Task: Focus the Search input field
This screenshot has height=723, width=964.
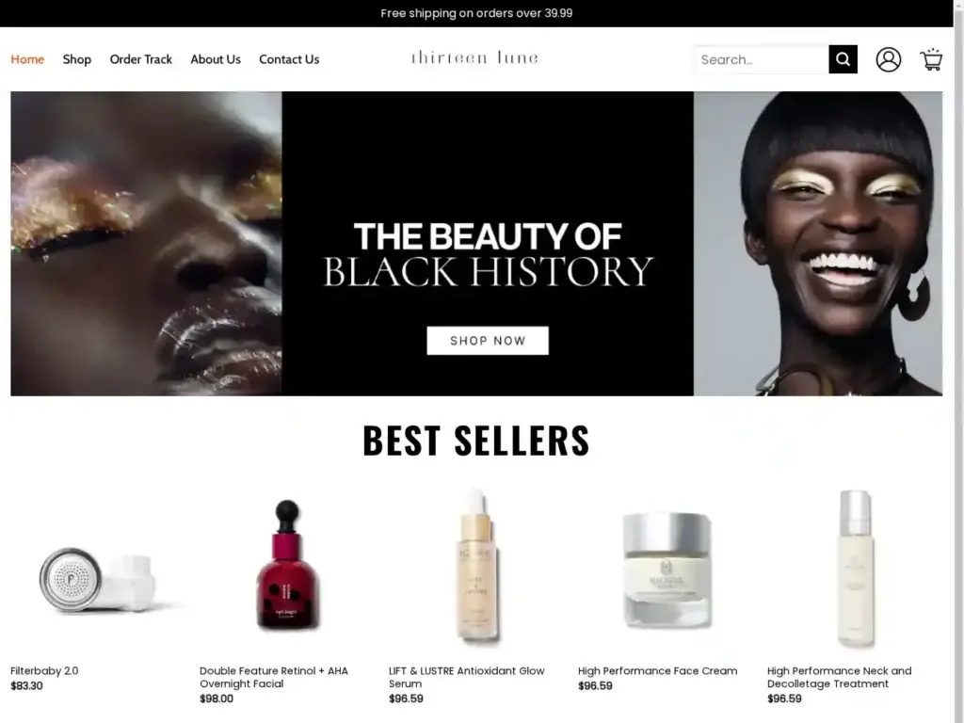Action: [762, 59]
